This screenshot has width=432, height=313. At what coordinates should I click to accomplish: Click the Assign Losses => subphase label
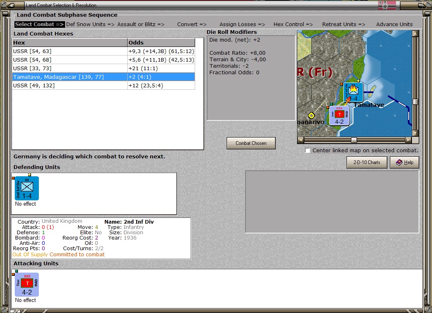click(x=242, y=24)
